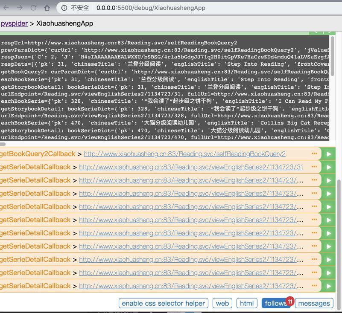The height and width of the screenshot is (313, 342).
Task: Select the eachBookSerie 'pk': 328 log line
Action: tap(165, 101)
